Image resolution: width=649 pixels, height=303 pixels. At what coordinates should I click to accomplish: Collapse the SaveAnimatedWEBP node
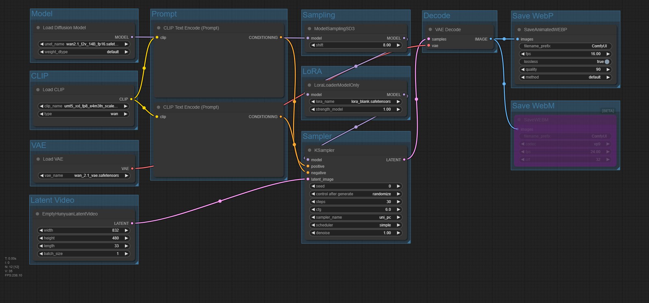(519, 30)
